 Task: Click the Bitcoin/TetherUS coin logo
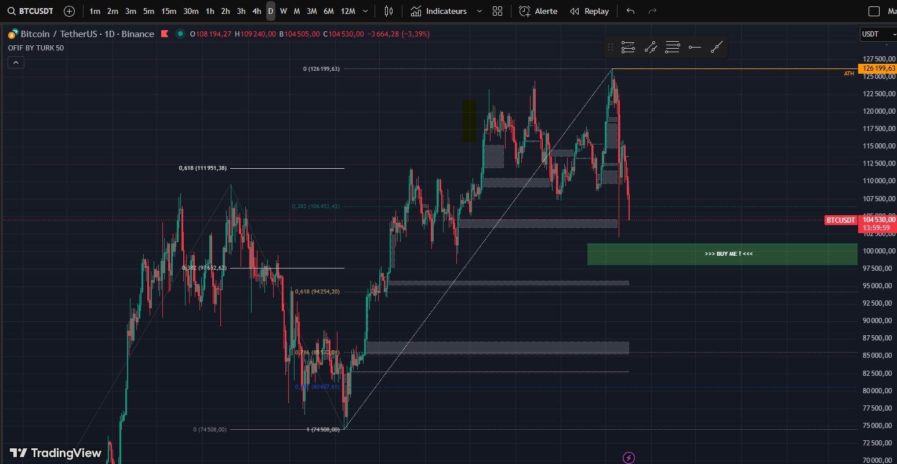[13, 34]
